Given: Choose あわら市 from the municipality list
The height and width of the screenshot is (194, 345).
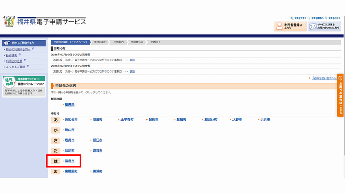Looking at the screenshot, I should 71,119.
